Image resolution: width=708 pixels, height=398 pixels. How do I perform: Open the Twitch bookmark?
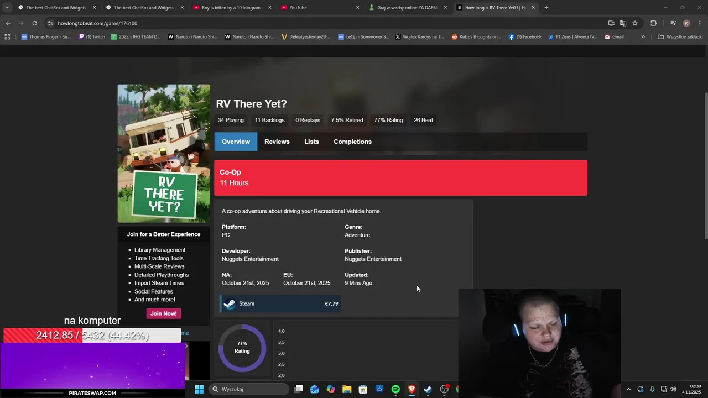point(92,37)
